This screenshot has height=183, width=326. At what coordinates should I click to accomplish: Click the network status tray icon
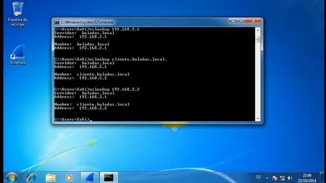pos(282,178)
